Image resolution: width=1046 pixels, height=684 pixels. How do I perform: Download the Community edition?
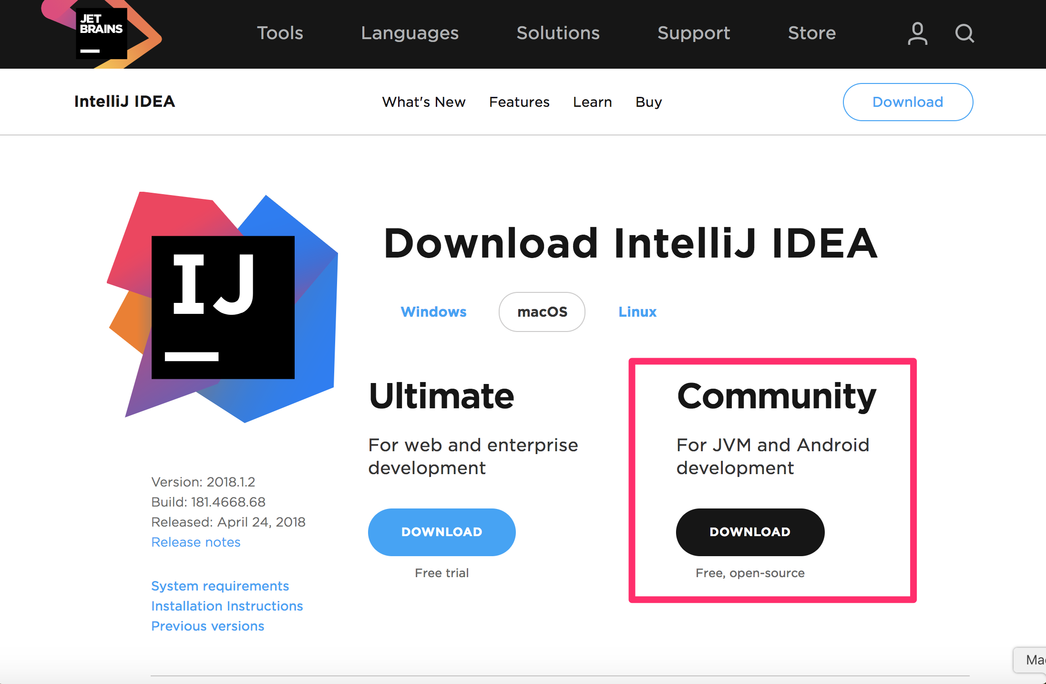pyautogui.click(x=750, y=532)
